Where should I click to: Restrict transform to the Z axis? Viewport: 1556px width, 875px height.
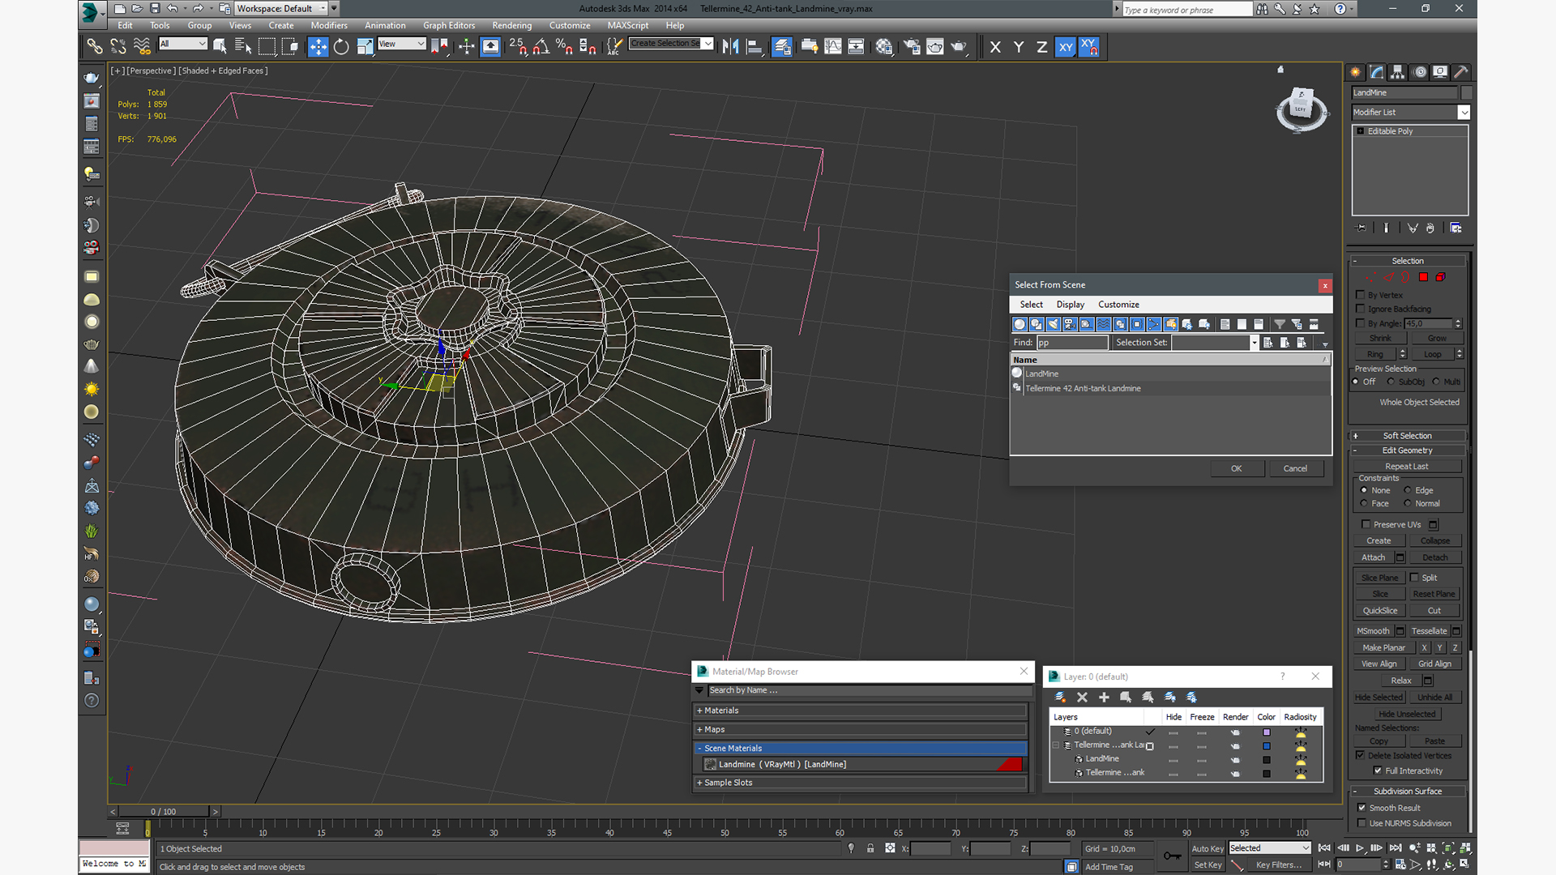tap(1042, 47)
